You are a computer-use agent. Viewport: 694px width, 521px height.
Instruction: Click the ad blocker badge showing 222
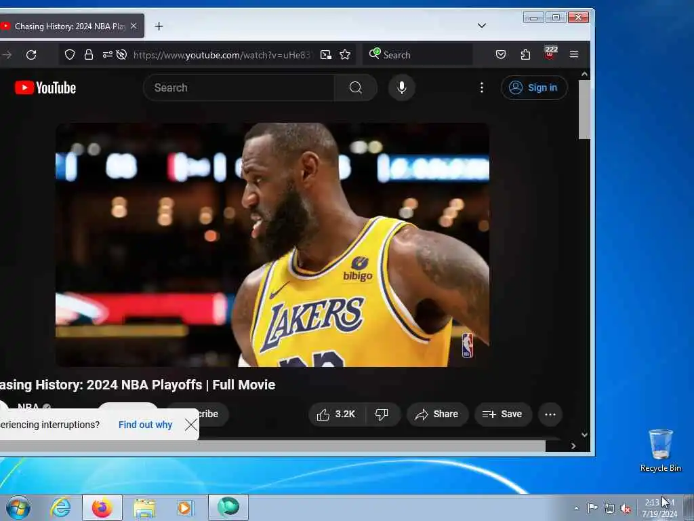[x=550, y=53]
